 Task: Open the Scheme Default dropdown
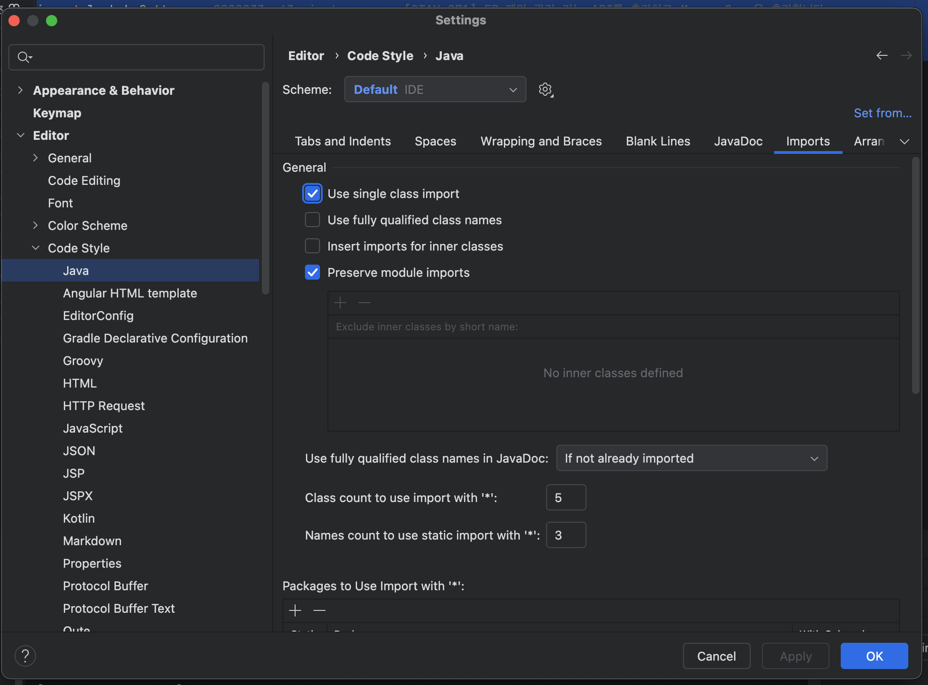(435, 90)
